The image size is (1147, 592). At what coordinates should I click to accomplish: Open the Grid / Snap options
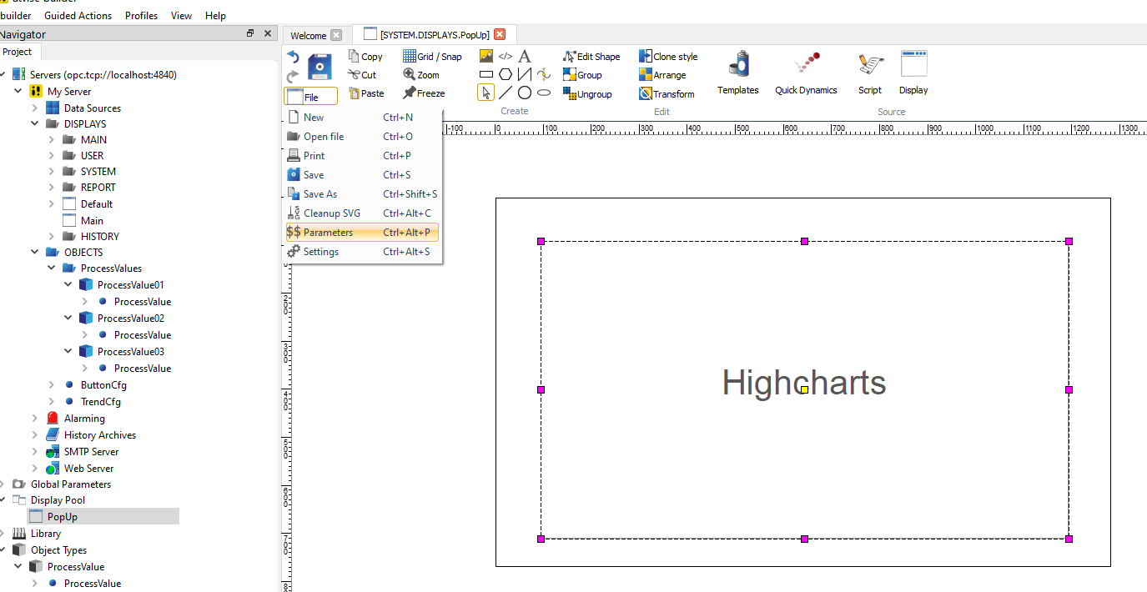pyautogui.click(x=432, y=57)
